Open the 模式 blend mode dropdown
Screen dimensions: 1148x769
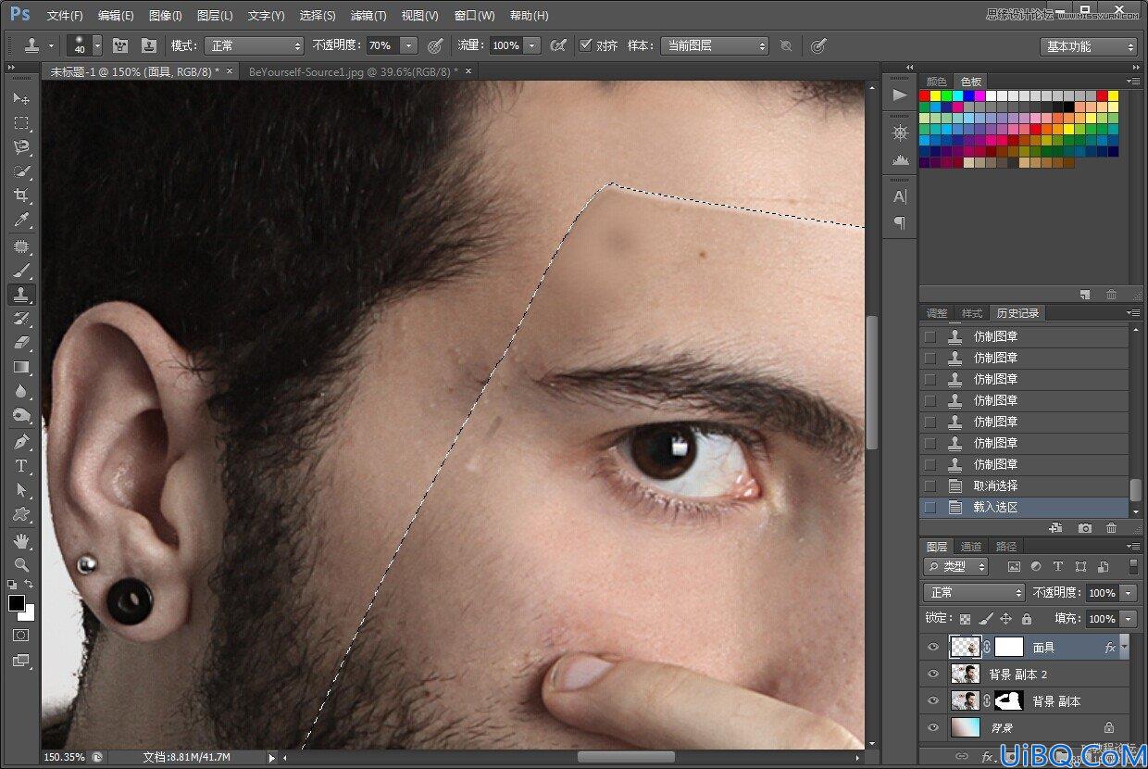[254, 45]
